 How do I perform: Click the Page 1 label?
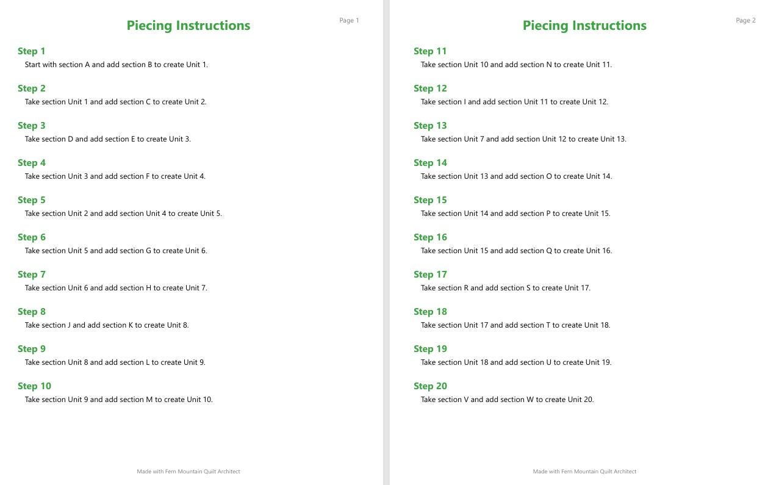point(349,21)
